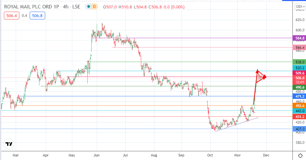
Task: Click the low value L504.8 in header
Action: click(x=140, y=7)
